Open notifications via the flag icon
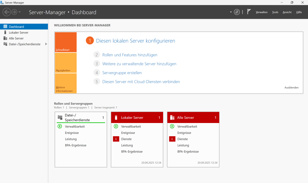Screen dimensions: 308x183 coord(249,11)
